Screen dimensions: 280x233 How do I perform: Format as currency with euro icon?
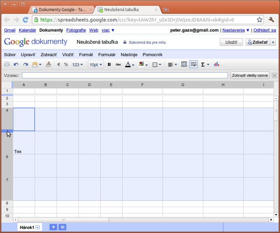pyautogui.click(x=58, y=64)
